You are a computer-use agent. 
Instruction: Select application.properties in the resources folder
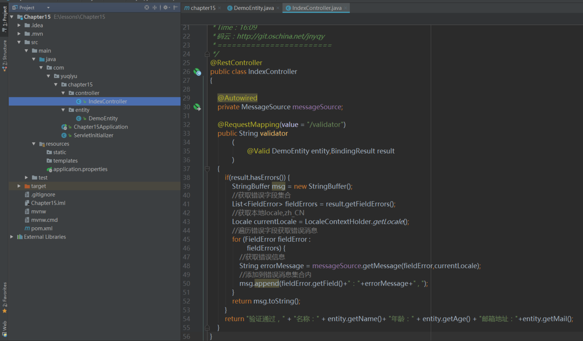click(80, 169)
